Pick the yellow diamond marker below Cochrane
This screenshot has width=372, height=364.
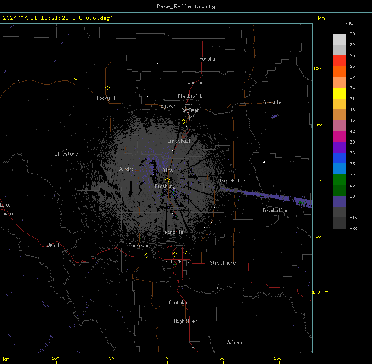(x=147, y=255)
